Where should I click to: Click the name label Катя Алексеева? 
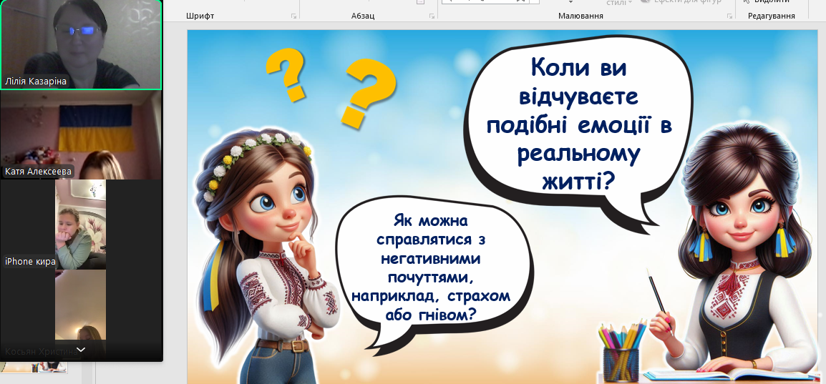point(38,172)
